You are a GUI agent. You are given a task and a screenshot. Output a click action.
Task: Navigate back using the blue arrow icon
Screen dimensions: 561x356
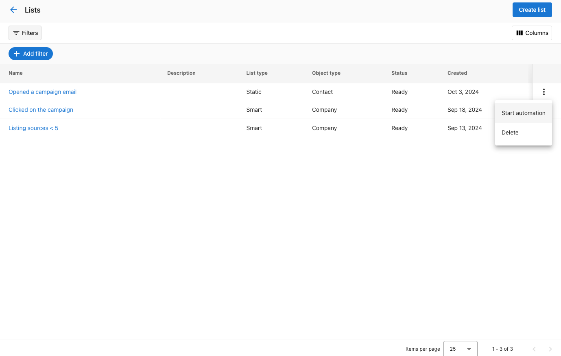click(x=13, y=10)
